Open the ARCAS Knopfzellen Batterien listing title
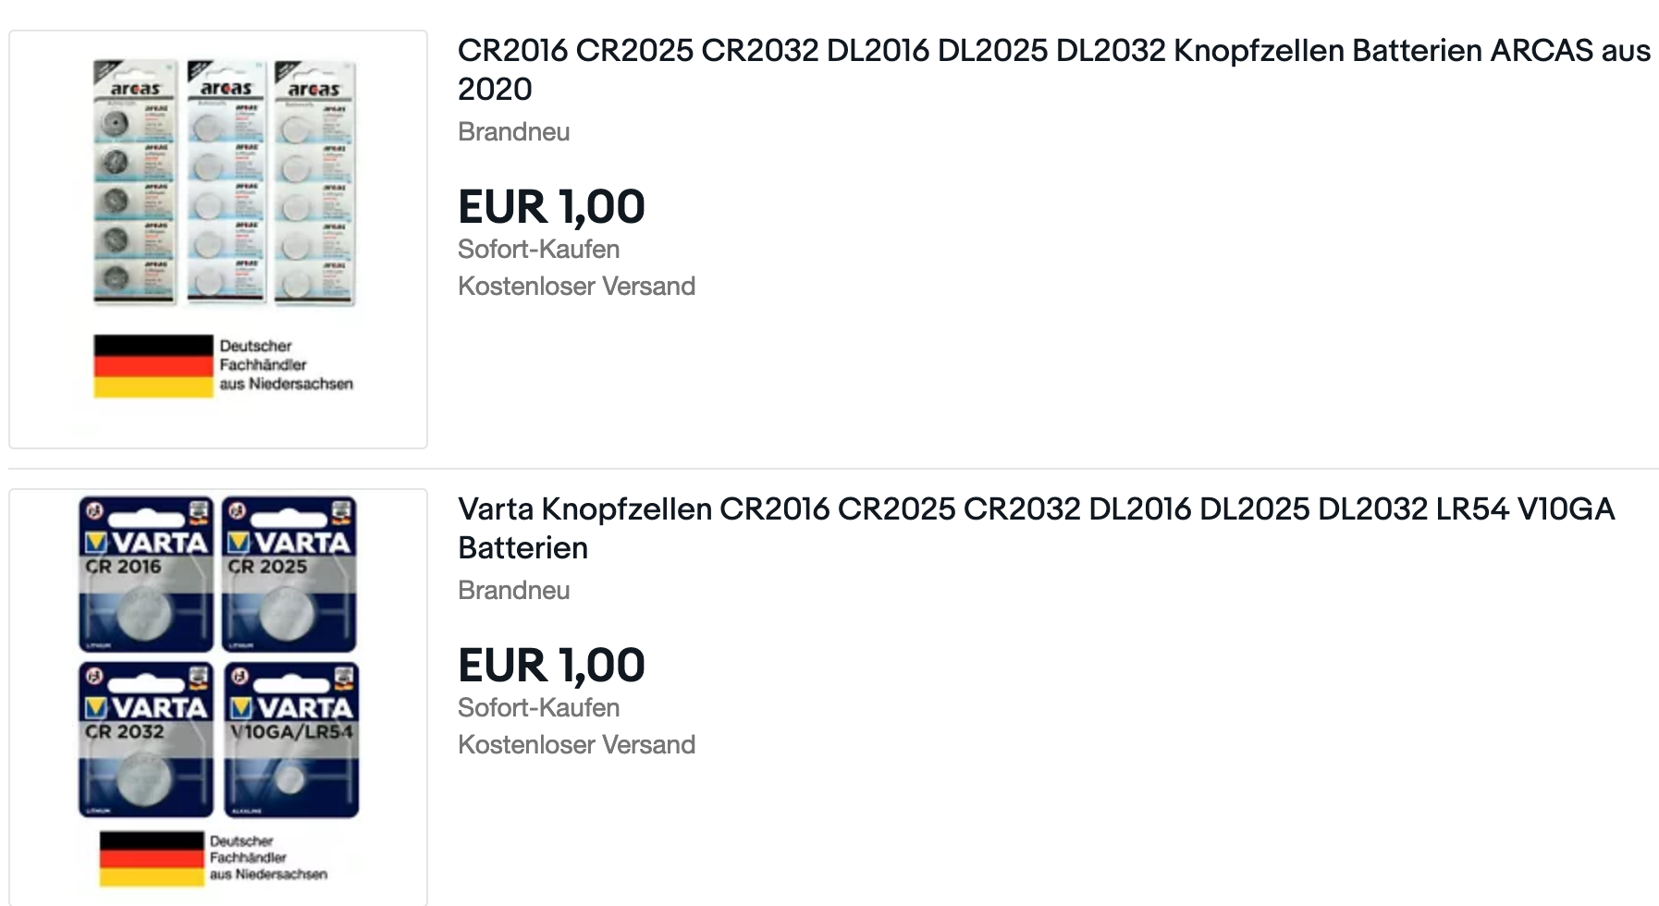 click(1054, 69)
